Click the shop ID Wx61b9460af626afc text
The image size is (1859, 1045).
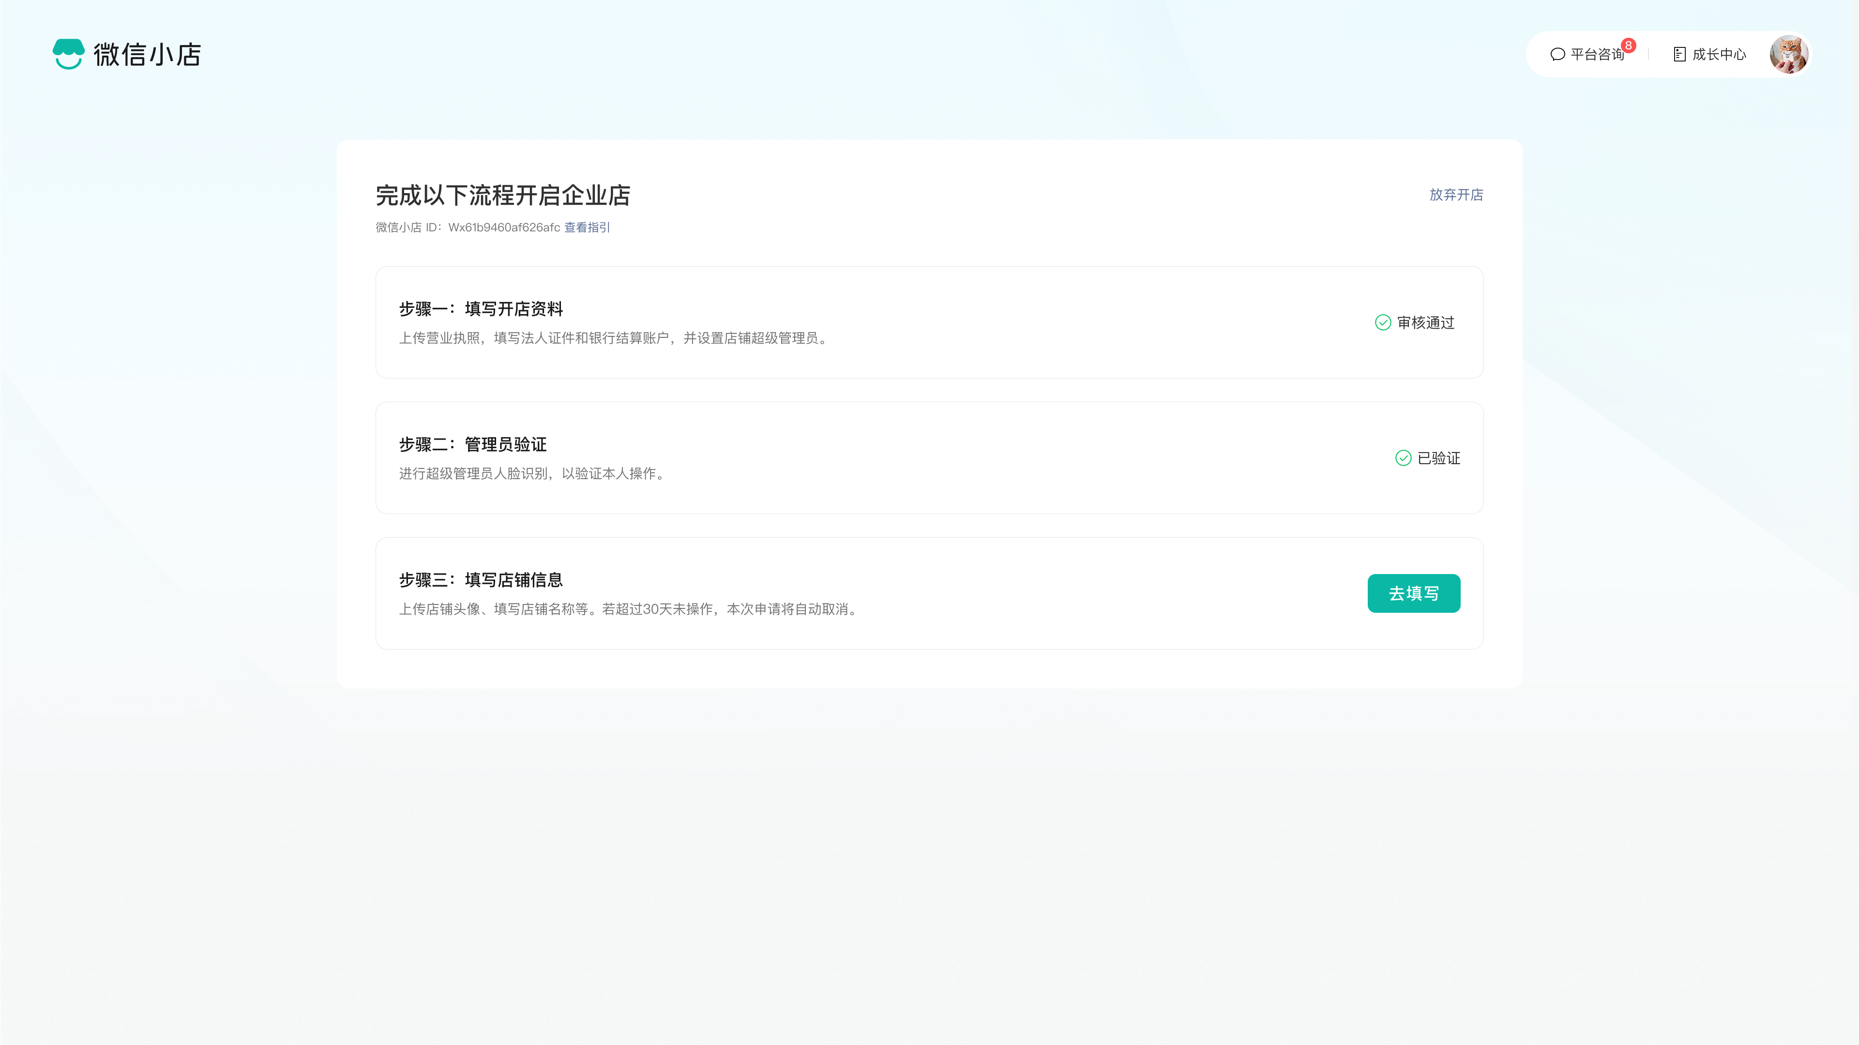point(504,227)
